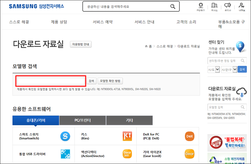The height and width of the screenshot is (164, 251).
Task: Click the 다운로드 자료실 page heading
Action: (x=38, y=44)
